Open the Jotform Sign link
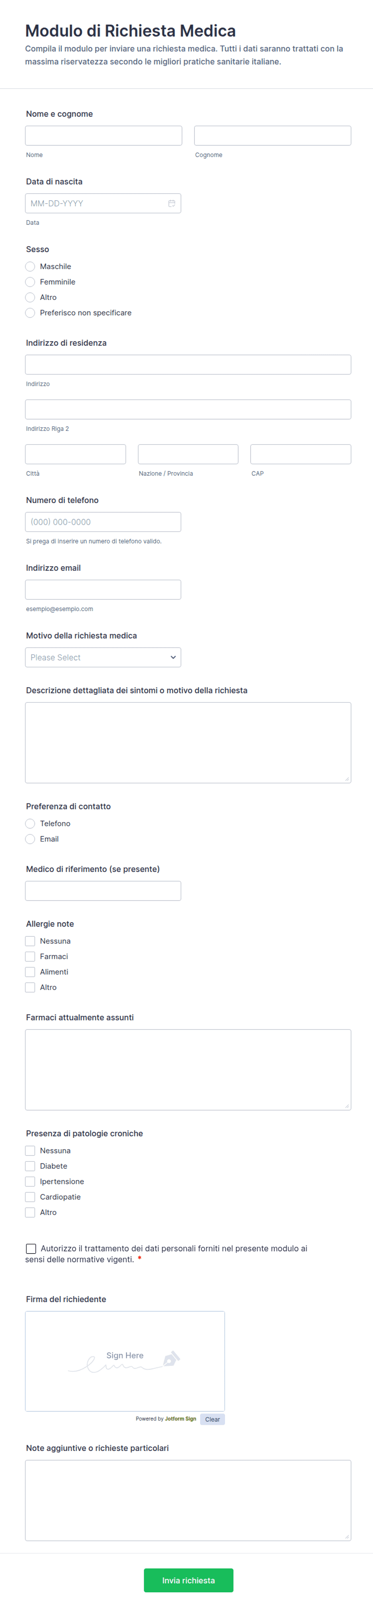This screenshot has width=373, height=1612. 180,1418
